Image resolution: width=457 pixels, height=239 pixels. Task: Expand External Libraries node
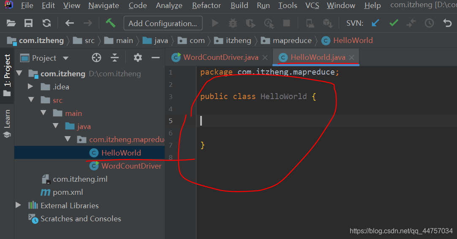[18, 205]
